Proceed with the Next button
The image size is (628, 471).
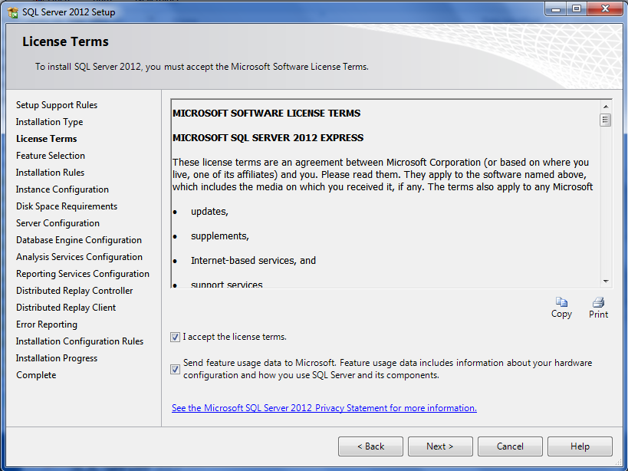click(x=440, y=446)
